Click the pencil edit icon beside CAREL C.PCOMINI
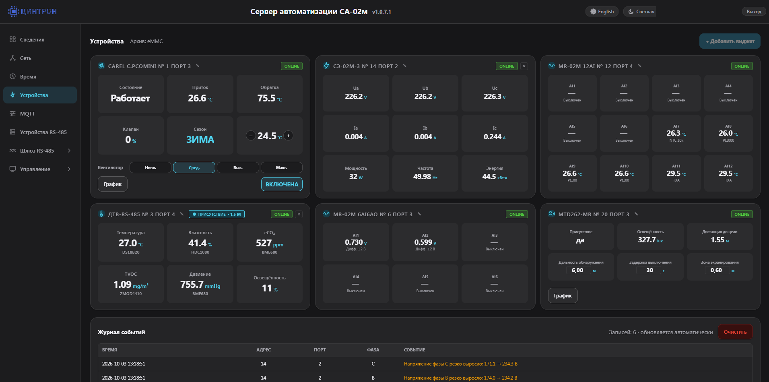769x382 pixels. click(x=198, y=66)
